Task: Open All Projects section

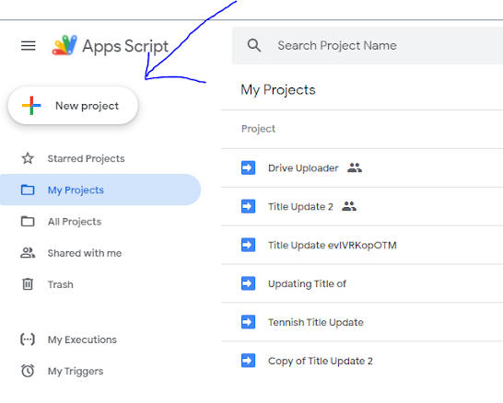Action: pyautogui.click(x=75, y=222)
